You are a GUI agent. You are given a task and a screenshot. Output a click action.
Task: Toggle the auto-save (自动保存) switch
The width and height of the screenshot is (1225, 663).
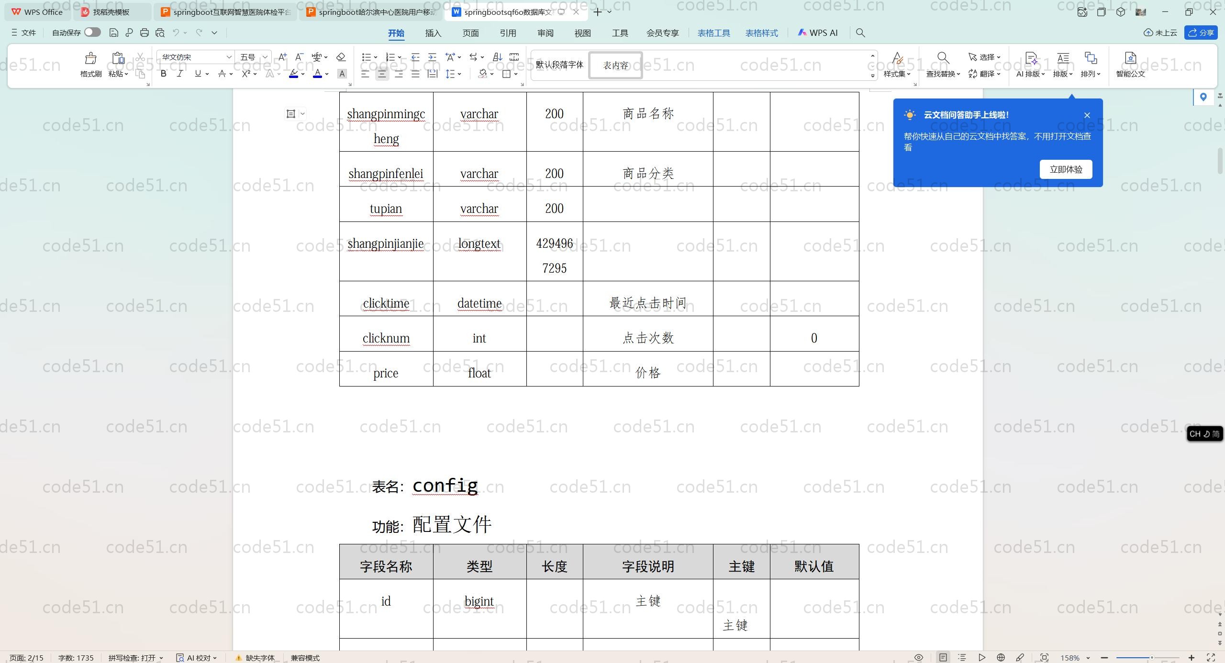point(92,33)
